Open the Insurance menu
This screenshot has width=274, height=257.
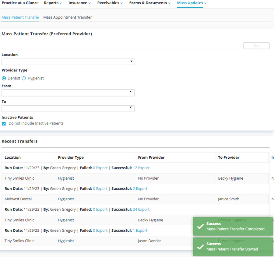[x=80, y=3]
